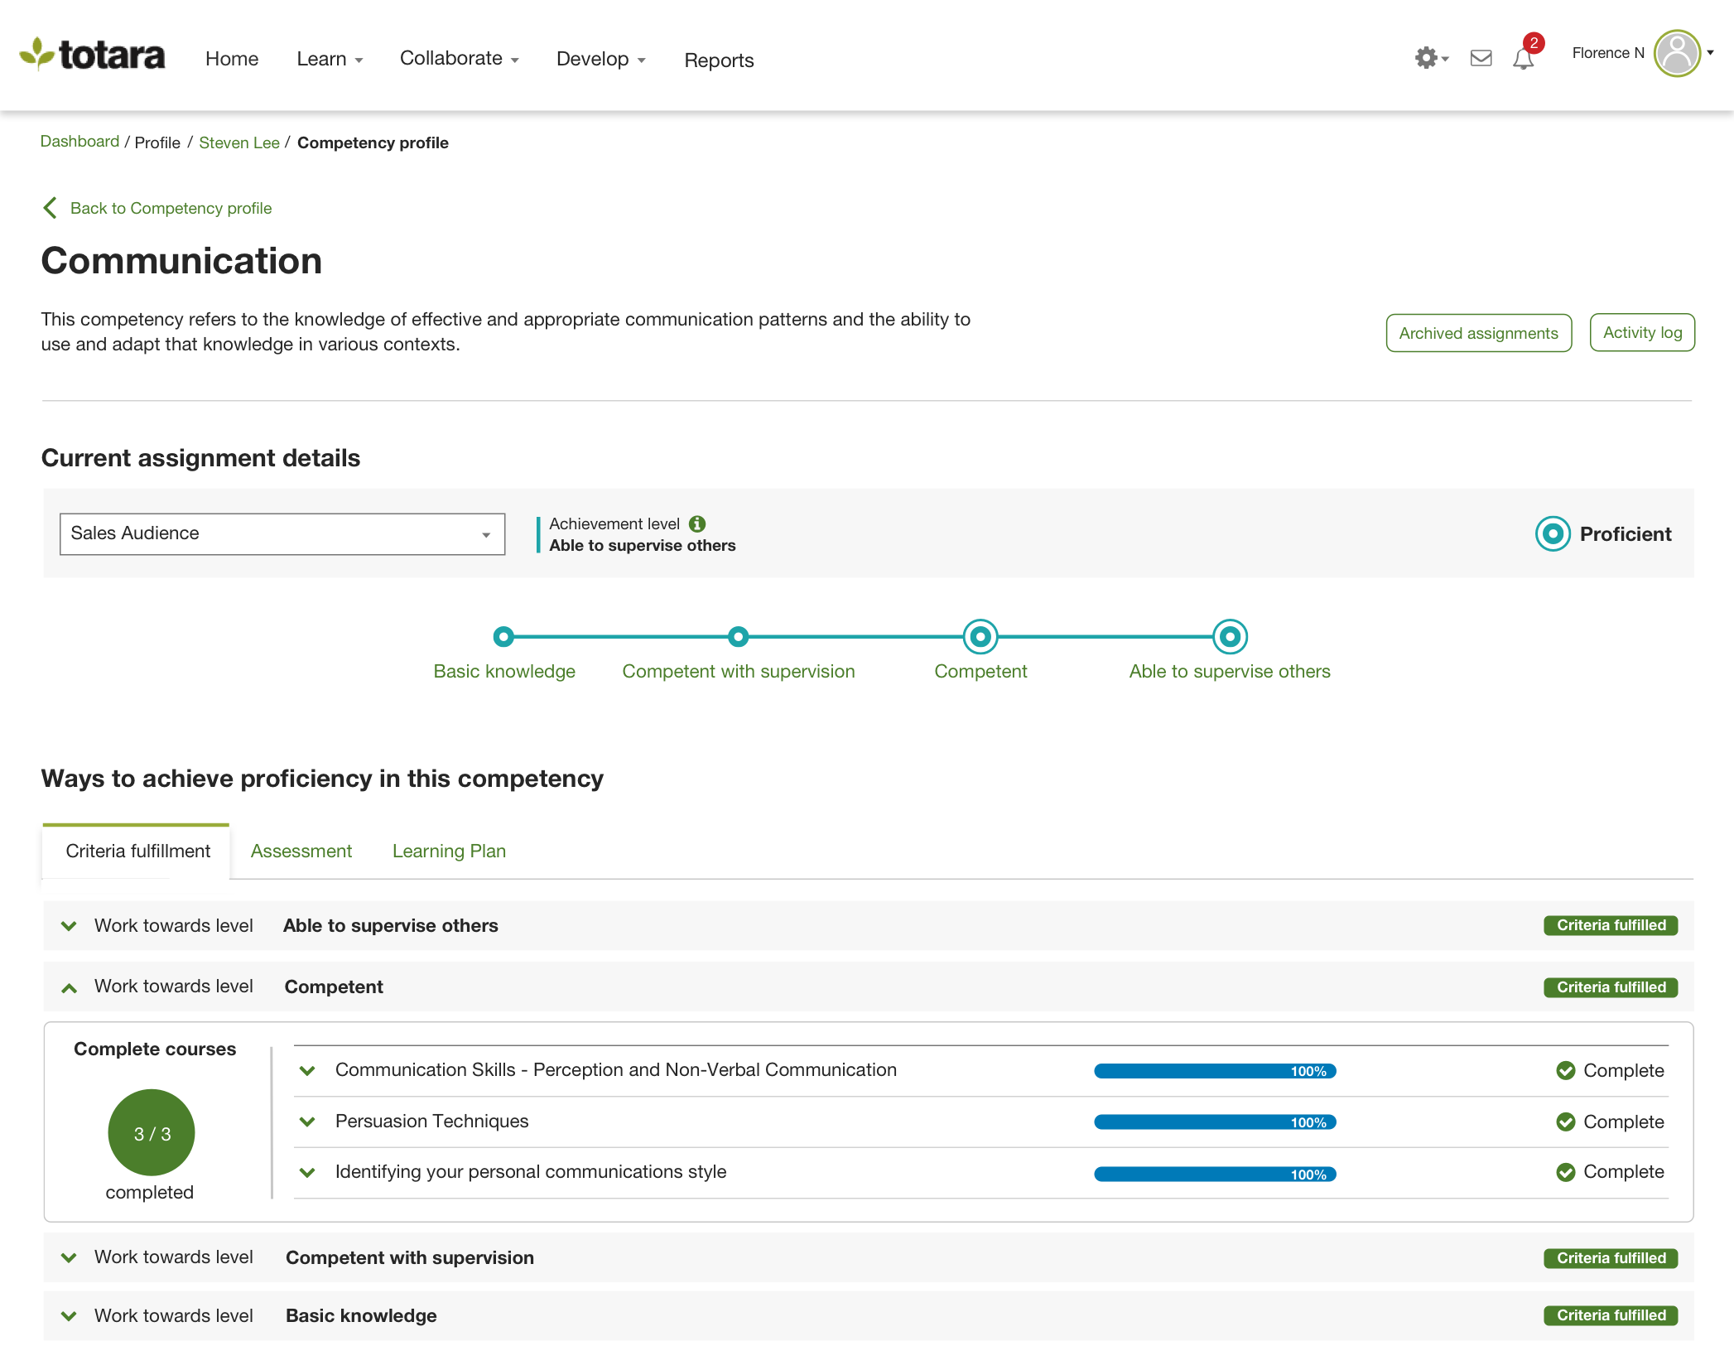Select the Basic knowledge scale point
The image size is (1734, 1346).
pyautogui.click(x=503, y=636)
